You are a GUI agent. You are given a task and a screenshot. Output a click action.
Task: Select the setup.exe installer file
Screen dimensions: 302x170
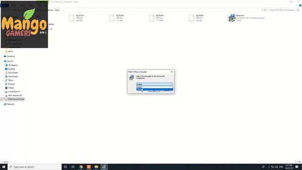246,18
